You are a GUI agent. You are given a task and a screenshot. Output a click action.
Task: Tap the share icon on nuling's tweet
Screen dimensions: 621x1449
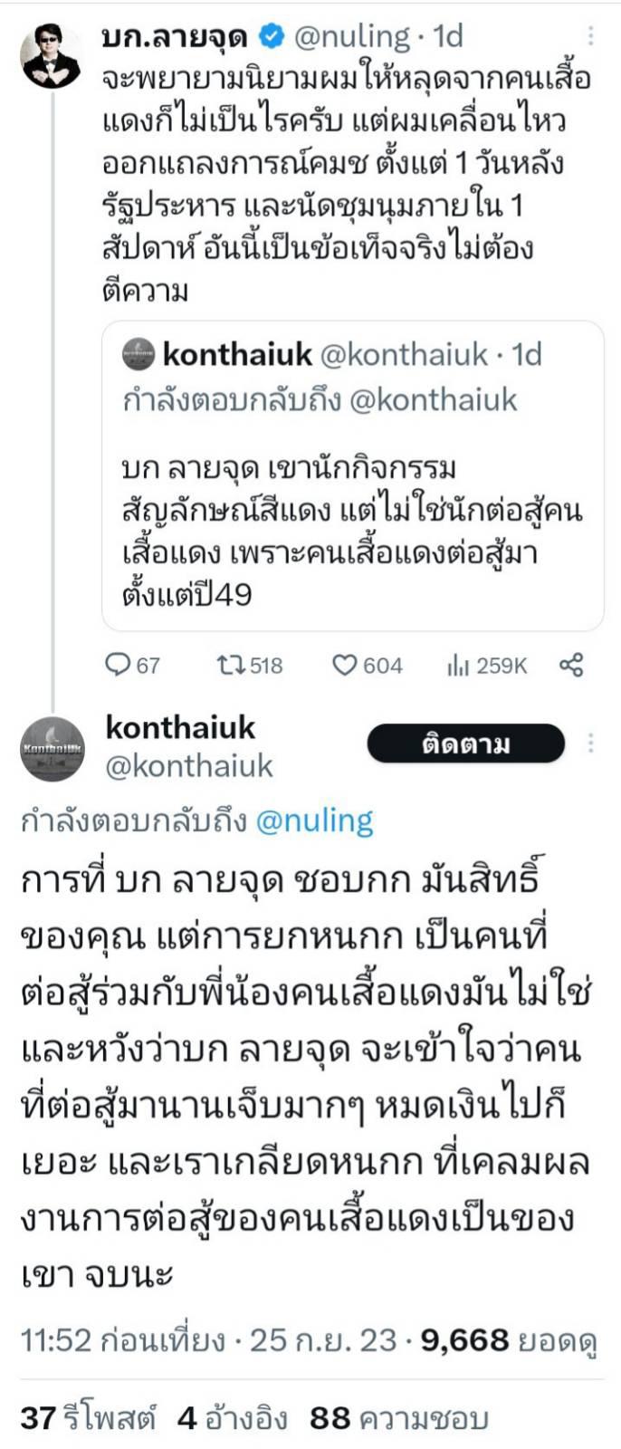click(571, 666)
